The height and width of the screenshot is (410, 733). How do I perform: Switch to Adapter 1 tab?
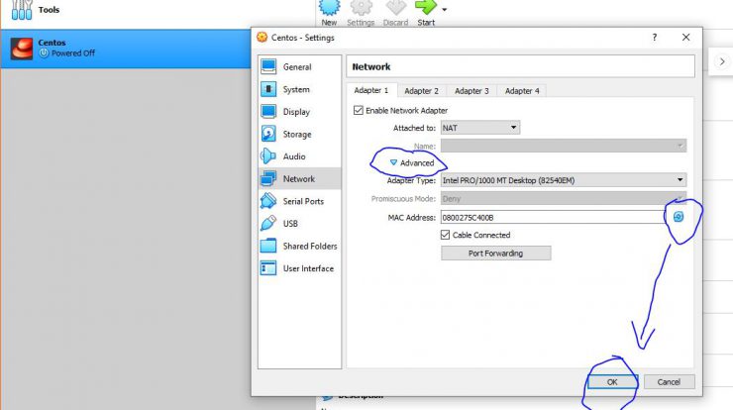click(371, 90)
